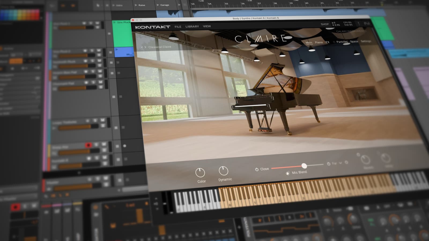Click the SHOP button
Viewport: 429px width, 241px height.
click(x=324, y=24)
